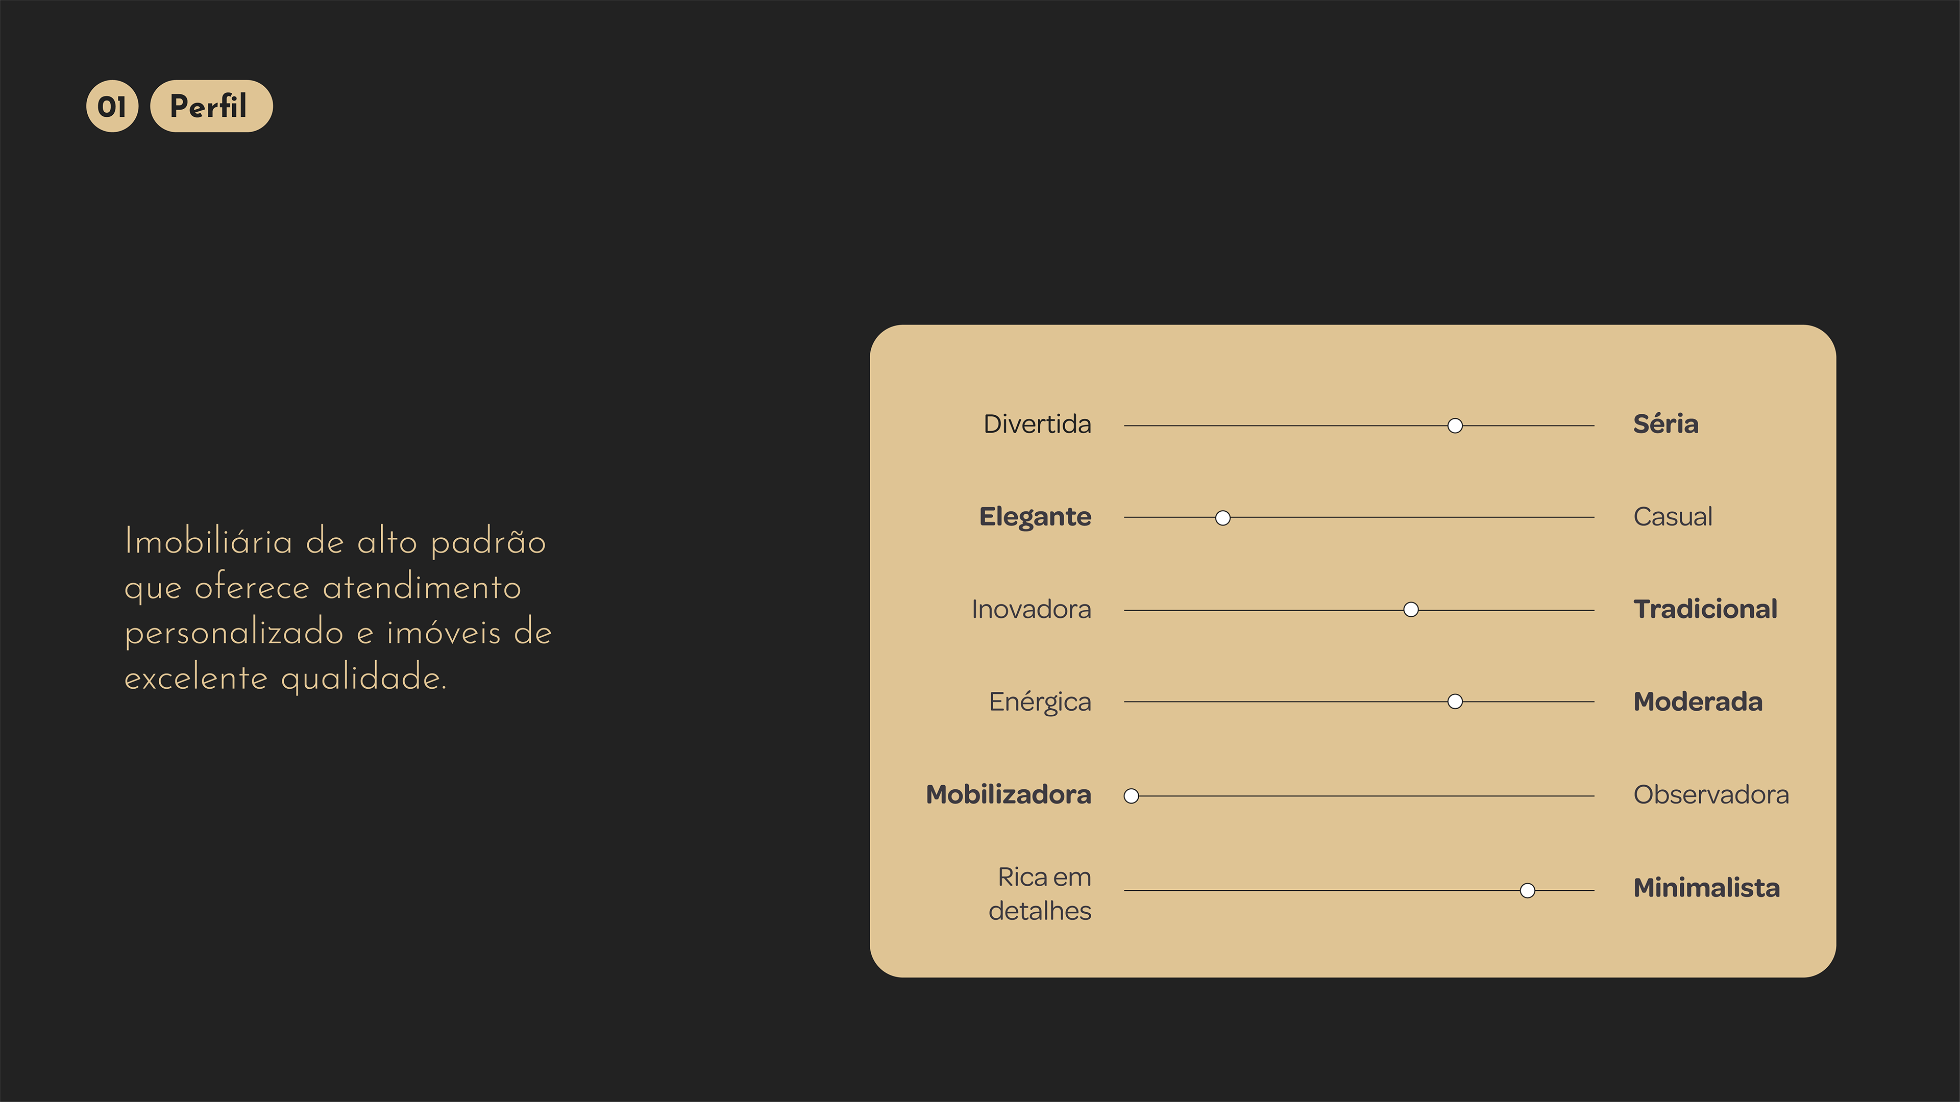Click the bold Minimalista label
This screenshot has height=1102, width=1960.
[1707, 888]
